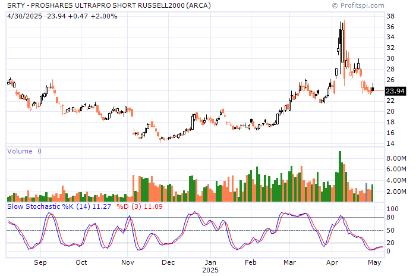
Task: Click the May month label on time axis
Action: pos(374,263)
